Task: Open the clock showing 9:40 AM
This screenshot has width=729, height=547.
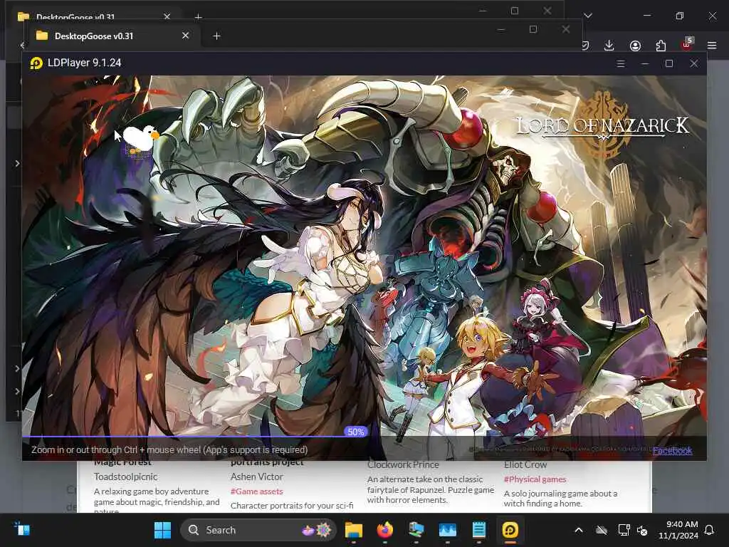Action: 678,530
